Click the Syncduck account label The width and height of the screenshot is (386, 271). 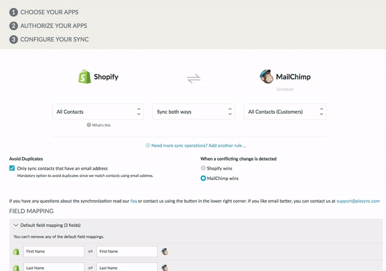[x=285, y=89]
